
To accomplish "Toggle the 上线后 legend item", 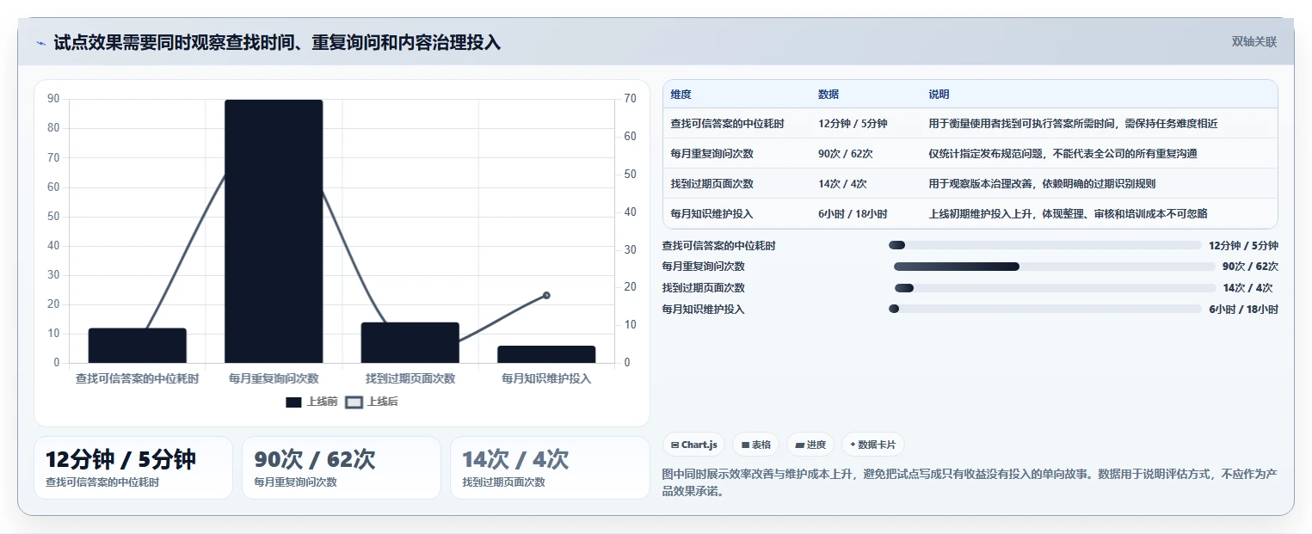I will point(372,402).
